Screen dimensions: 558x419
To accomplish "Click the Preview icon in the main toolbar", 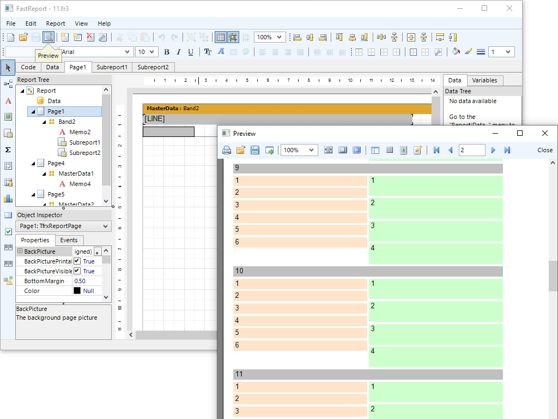I will coord(48,37).
